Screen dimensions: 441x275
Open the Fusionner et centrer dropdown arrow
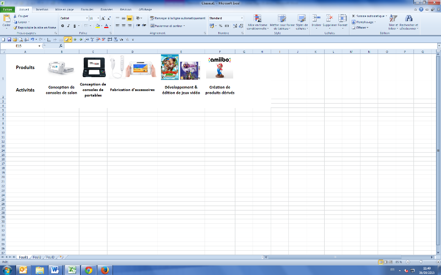[x=184, y=25]
